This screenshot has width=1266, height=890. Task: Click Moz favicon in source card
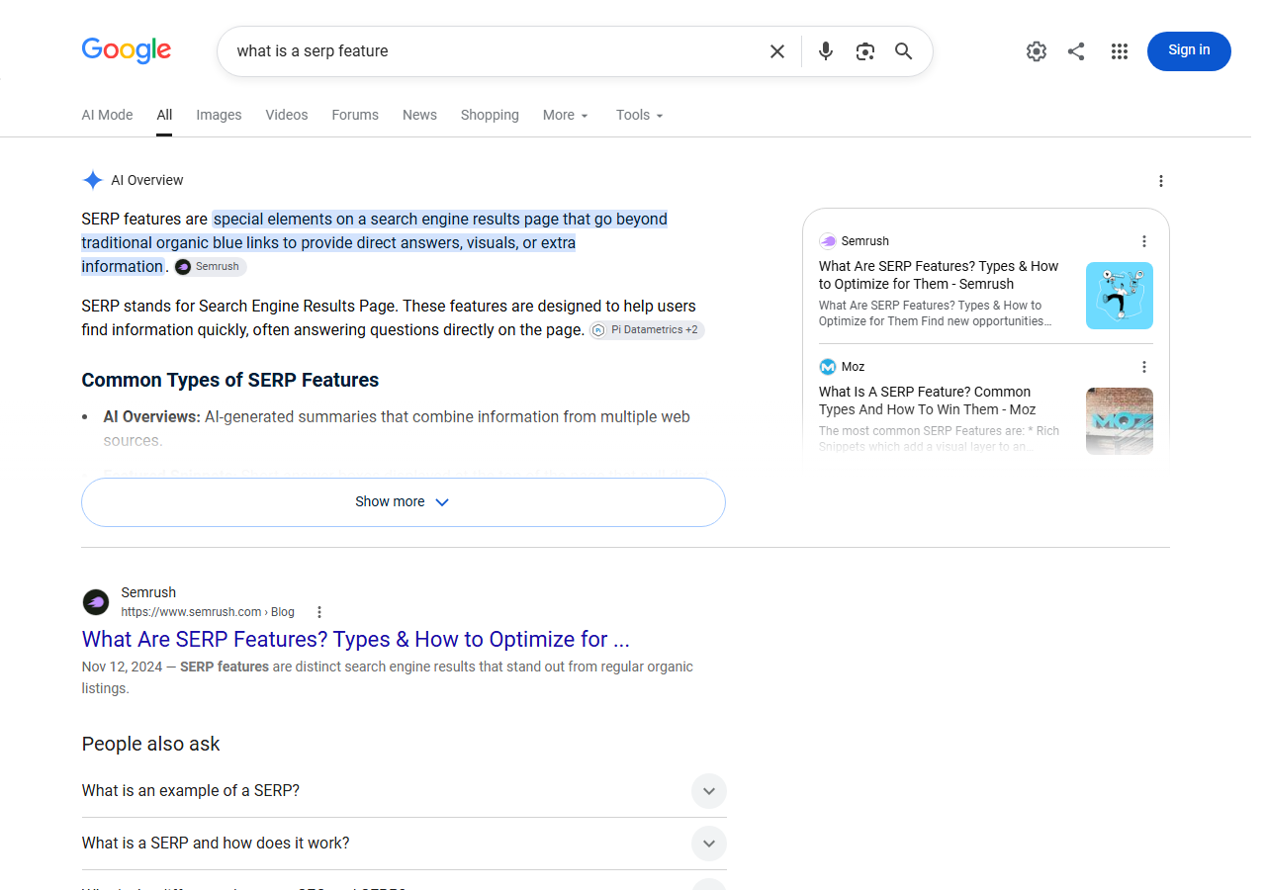click(828, 367)
